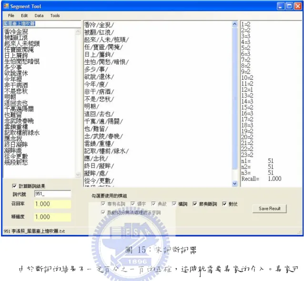Click up arrow of left poem list scrollbar

click(78, 31)
